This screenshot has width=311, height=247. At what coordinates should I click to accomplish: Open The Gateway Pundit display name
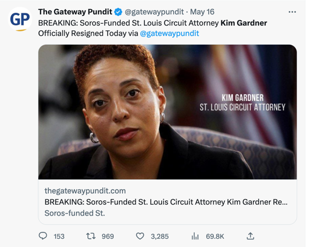tap(75, 12)
